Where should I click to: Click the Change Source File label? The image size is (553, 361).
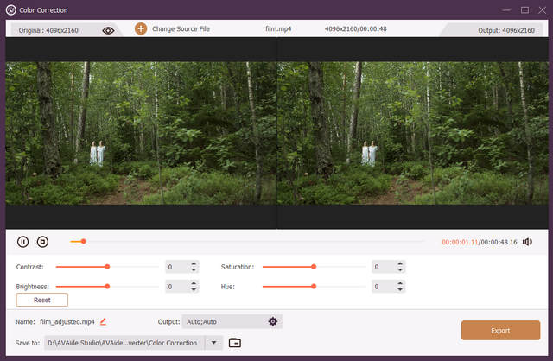(x=181, y=29)
